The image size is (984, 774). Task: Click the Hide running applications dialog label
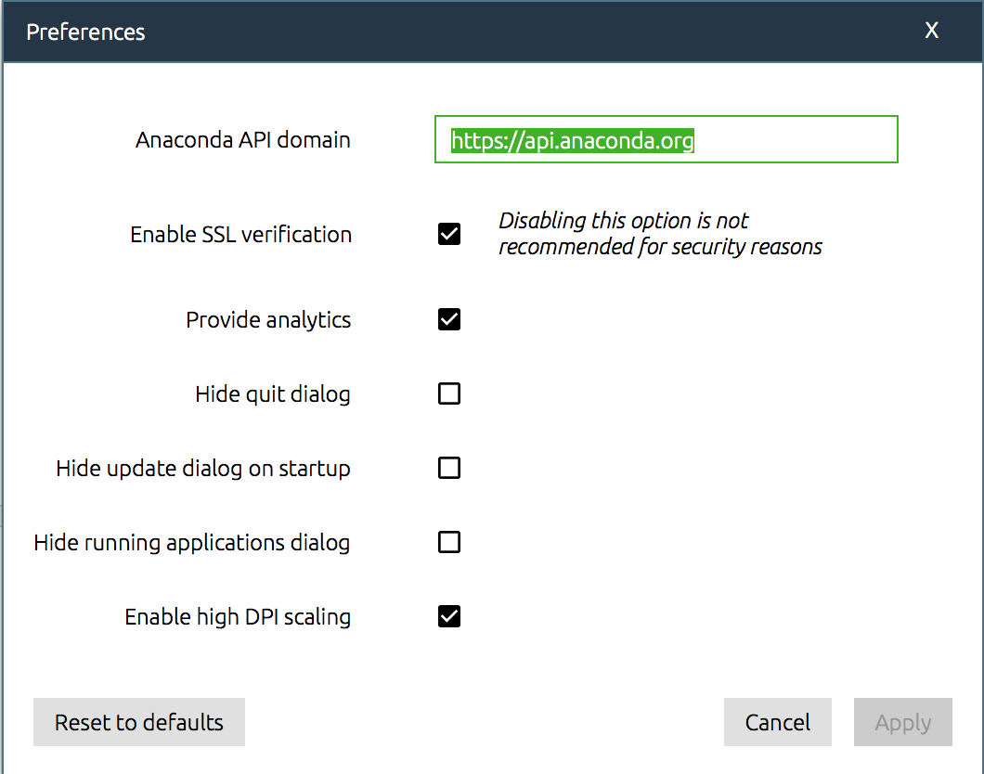pos(192,543)
